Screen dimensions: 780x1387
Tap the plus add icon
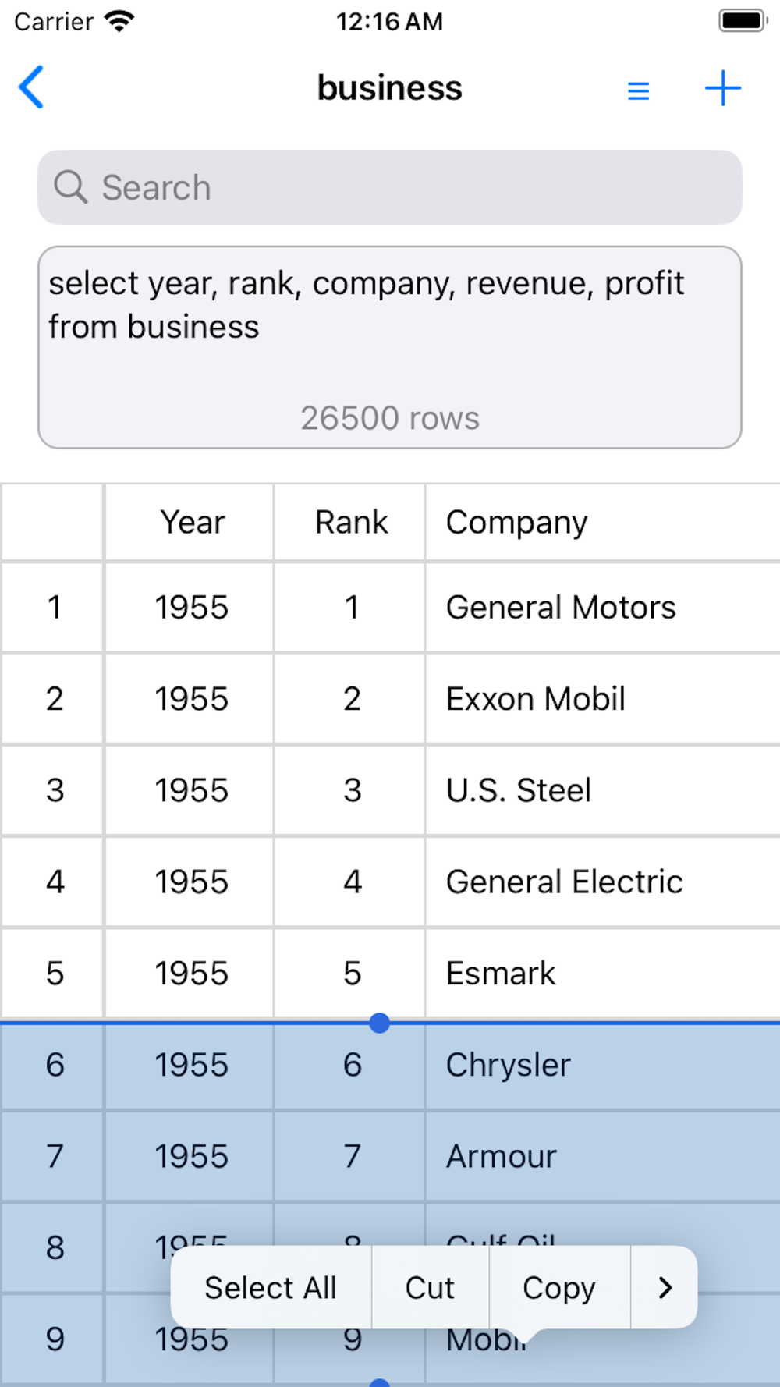click(722, 88)
